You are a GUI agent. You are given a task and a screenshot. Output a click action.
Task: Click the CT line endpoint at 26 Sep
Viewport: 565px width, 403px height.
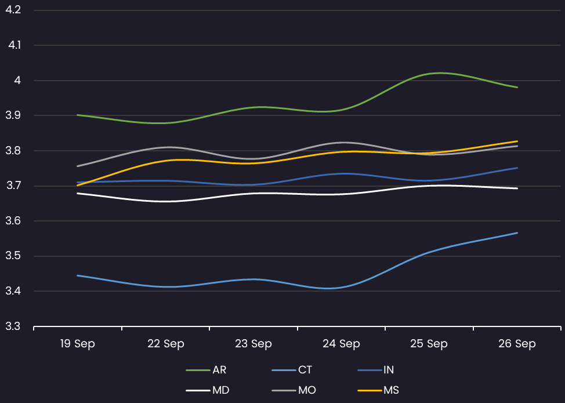[517, 233]
